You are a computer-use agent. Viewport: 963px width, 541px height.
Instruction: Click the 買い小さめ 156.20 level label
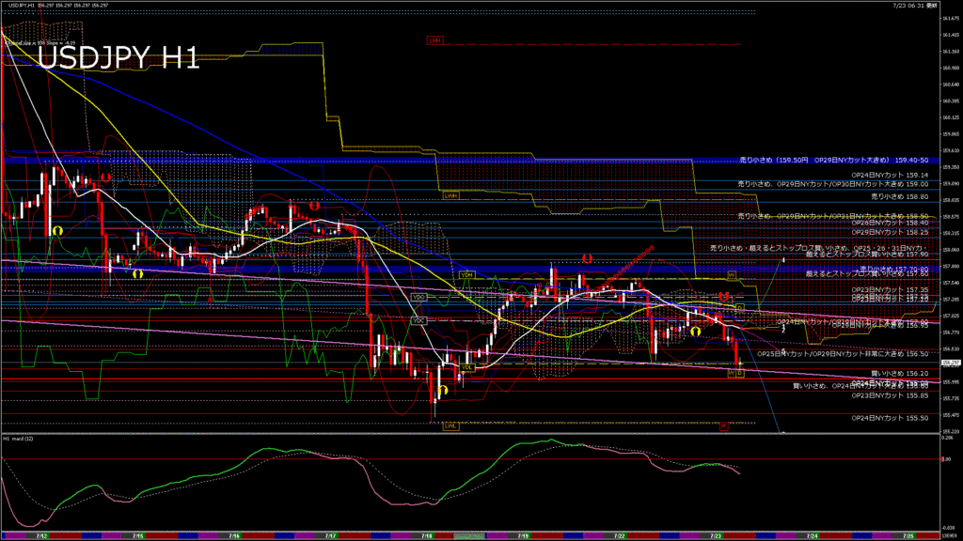pos(900,373)
